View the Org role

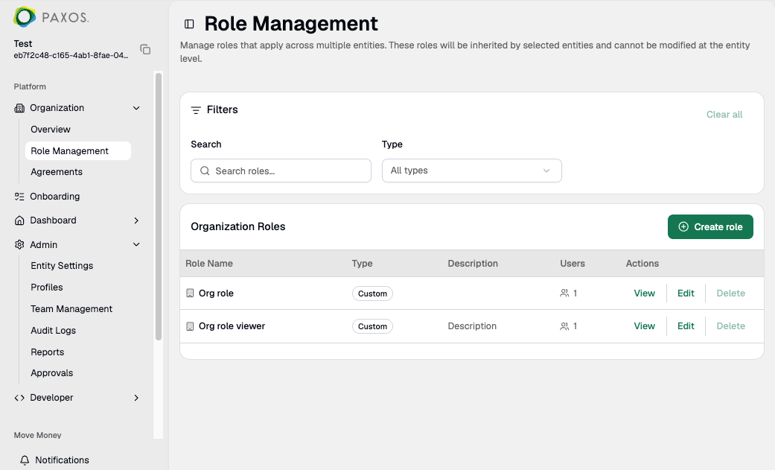pyautogui.click(x=644, y=293)
